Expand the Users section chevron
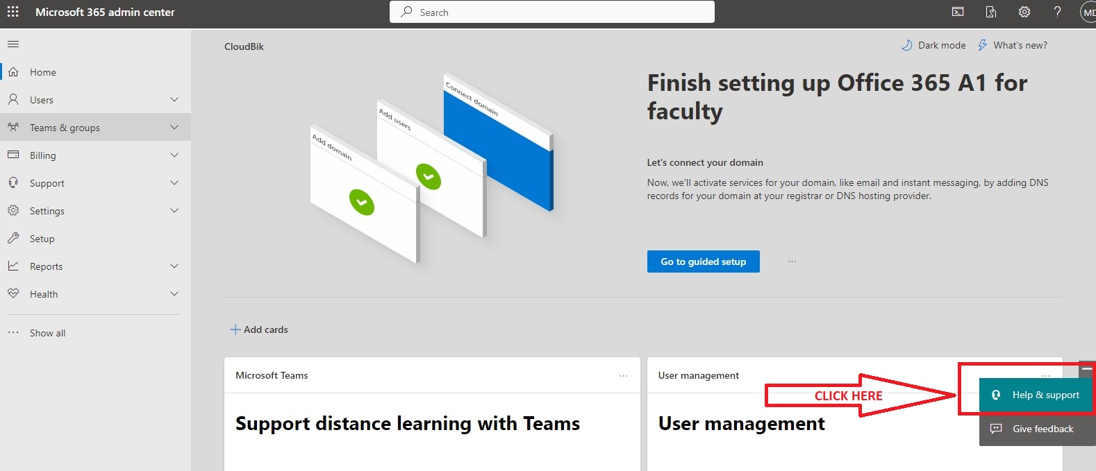This screenshot has width=1096, height=471. (x=174, y=100)
